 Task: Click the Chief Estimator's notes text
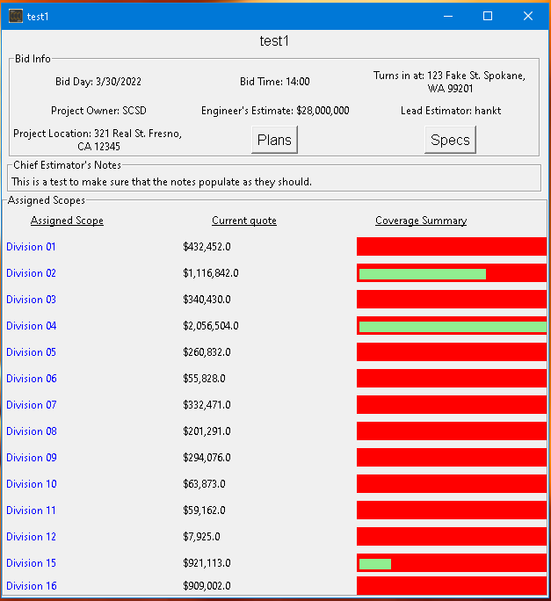tap(162, 182)
